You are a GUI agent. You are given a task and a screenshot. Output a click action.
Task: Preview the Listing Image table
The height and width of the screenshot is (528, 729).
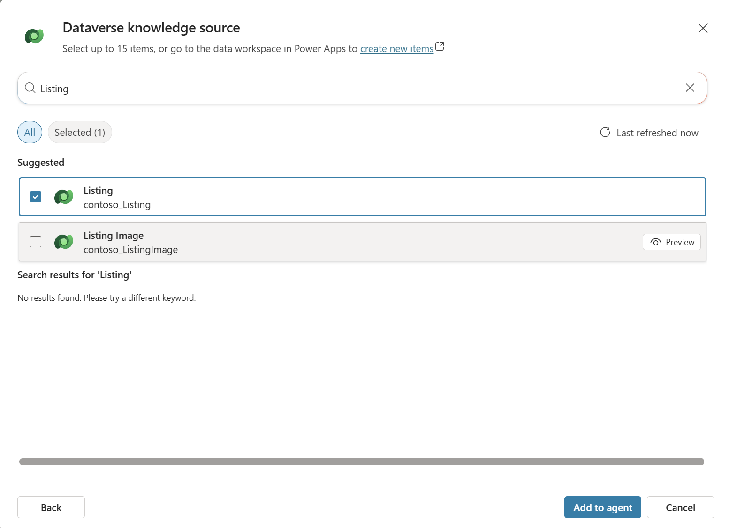(671, 242)
